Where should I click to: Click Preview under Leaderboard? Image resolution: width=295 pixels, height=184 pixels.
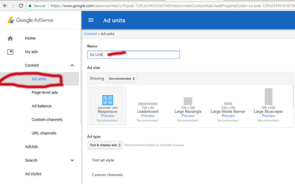coord(147,116)
